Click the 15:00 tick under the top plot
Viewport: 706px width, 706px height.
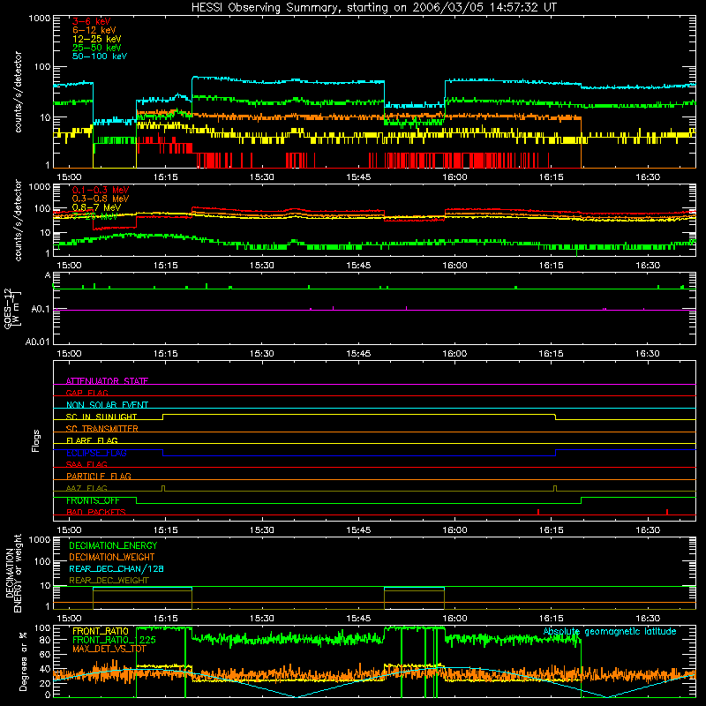(x=69, y=177)
